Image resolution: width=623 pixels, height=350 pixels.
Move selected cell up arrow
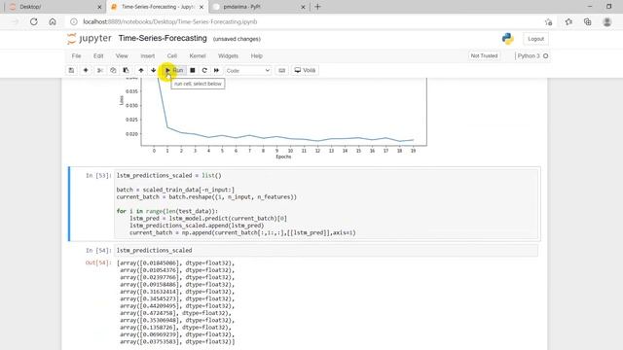tap(141, 70)
